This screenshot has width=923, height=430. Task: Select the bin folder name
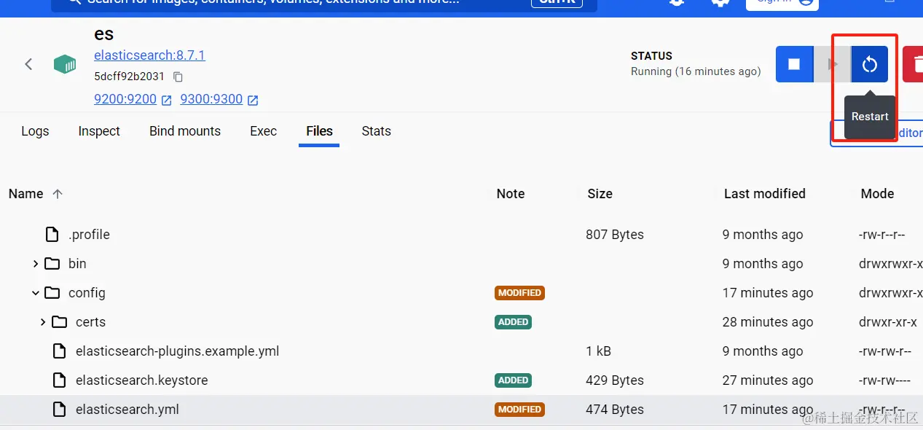(77, 264)
